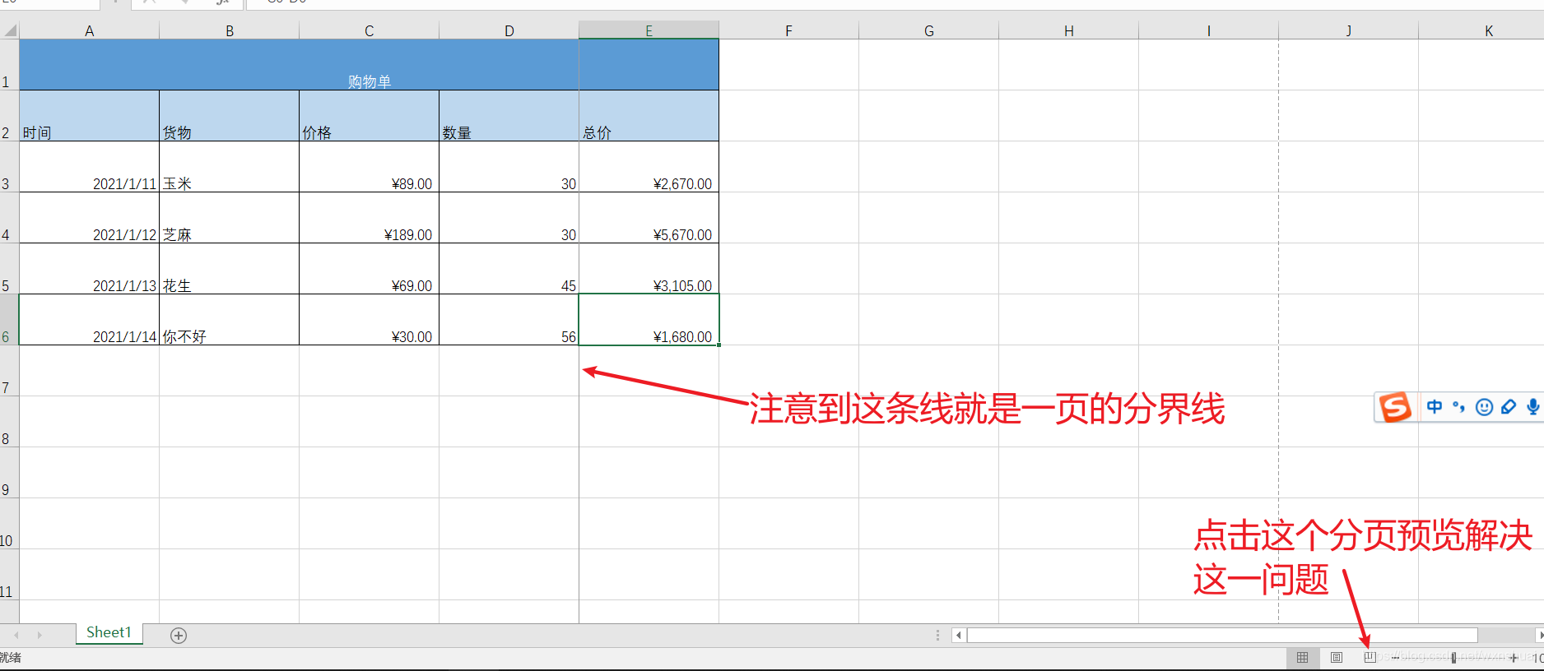Click the Sogou voice input microphone icon
Image resolution: width=1544 pixels, height=671 pixels.
click(1532, 407)
